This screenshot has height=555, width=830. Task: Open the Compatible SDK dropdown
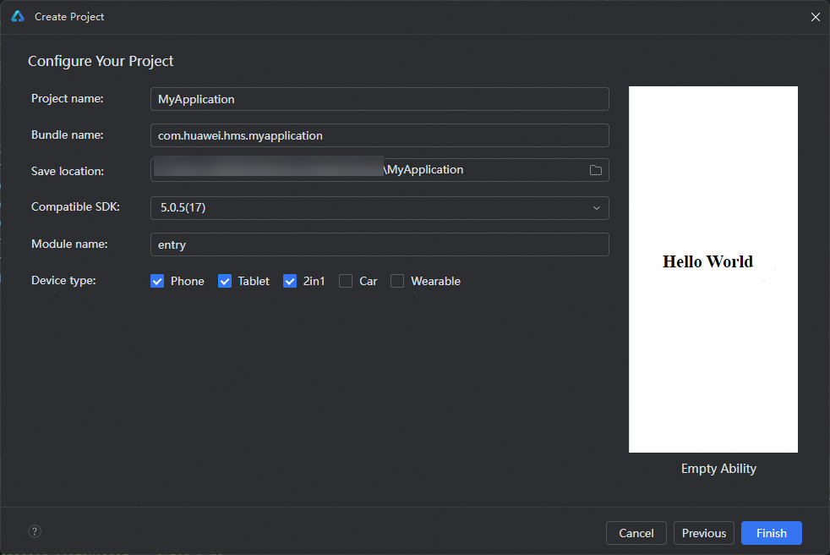[380, 208]
